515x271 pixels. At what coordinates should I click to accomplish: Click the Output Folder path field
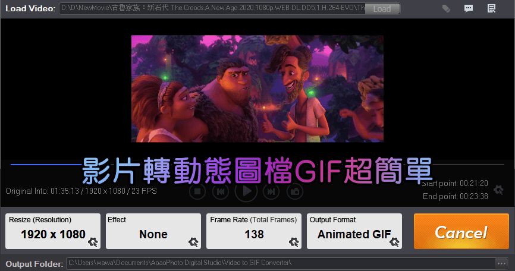point(281,263)
